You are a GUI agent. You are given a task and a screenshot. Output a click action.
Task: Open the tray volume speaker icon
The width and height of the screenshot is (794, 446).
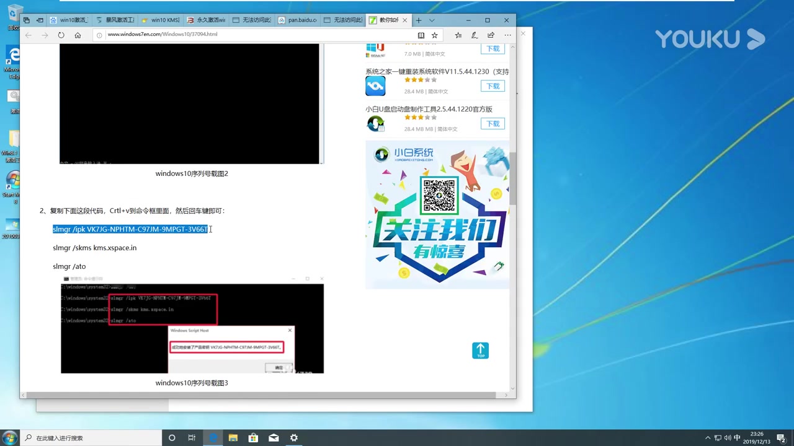click(x=728, y=438)
